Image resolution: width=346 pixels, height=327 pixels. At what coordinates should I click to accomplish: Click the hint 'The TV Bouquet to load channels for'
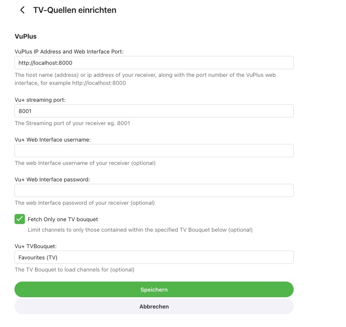(x=74, y=269)
